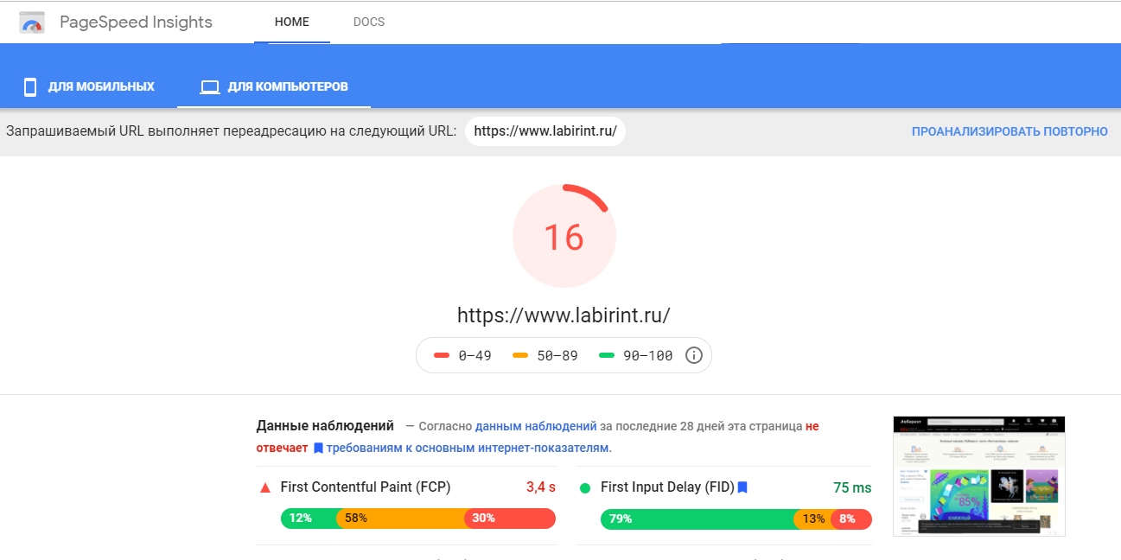
Task: Click the Данные наблюдений heading
Action: point(325,426)
